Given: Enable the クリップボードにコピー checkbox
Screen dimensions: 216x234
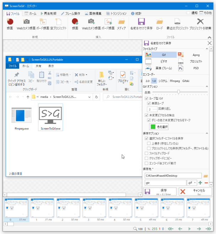Looking at the screenshot, I should [147, 158].
